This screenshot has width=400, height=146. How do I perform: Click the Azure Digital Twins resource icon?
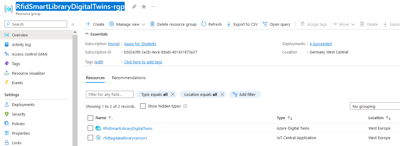click(x=98, y=128)
